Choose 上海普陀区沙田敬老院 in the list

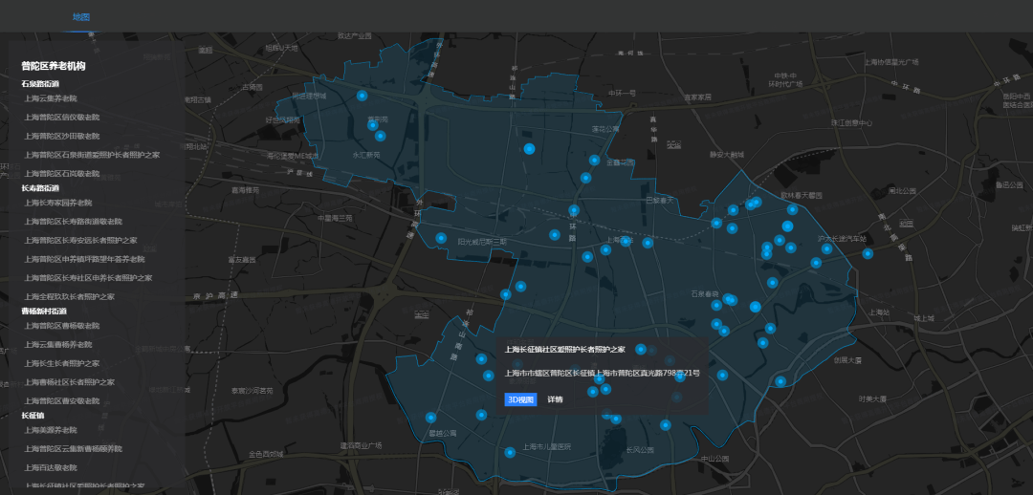pos(61,136)
